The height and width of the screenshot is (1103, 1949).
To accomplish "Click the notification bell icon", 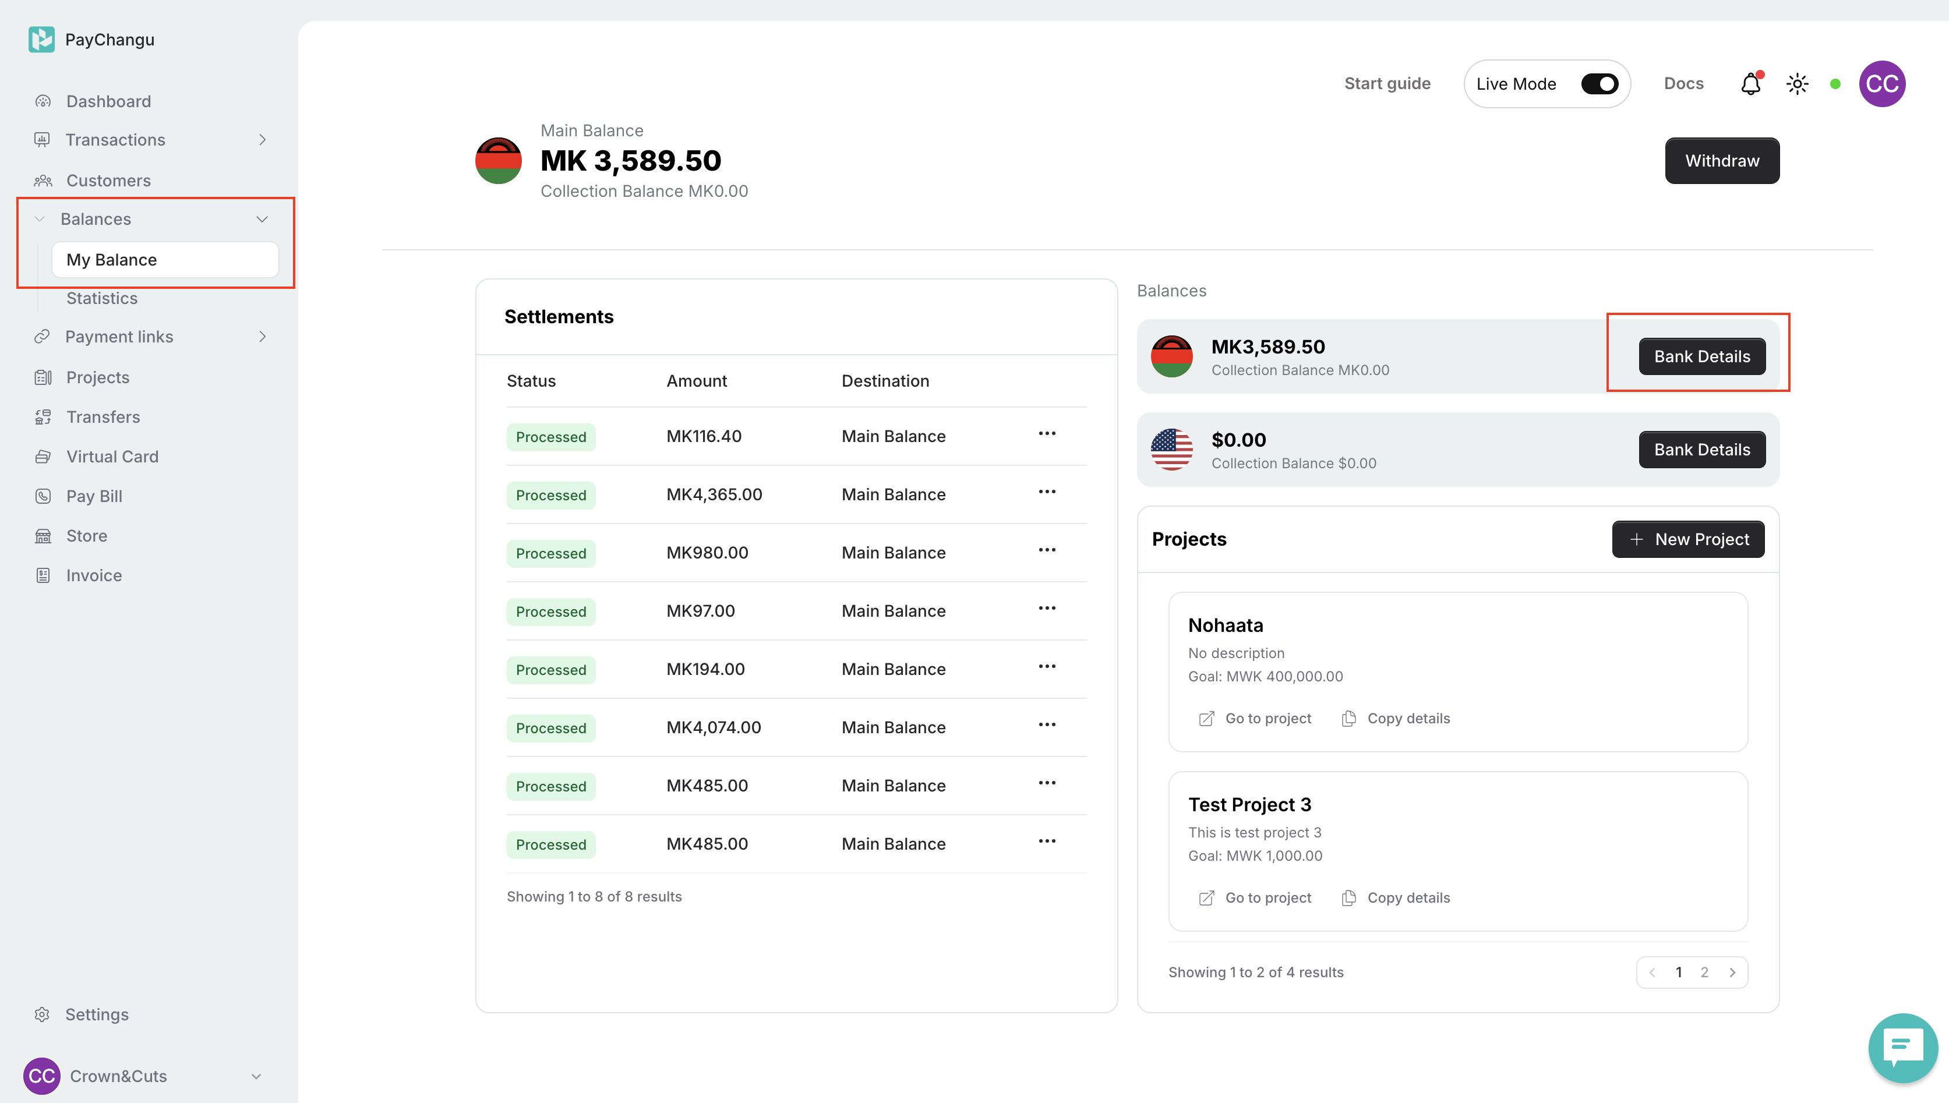I will pyautogui.click(x=1750, y=83).
